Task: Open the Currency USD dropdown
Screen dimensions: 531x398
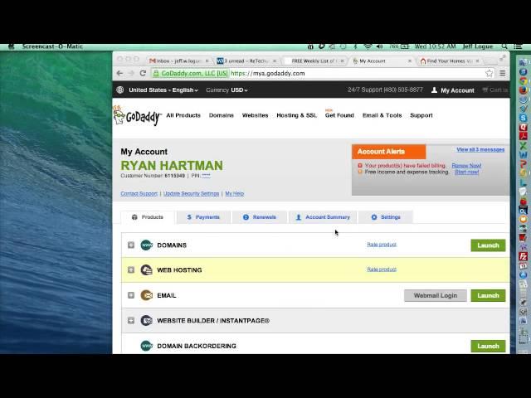Action: (x=227, y=90)
